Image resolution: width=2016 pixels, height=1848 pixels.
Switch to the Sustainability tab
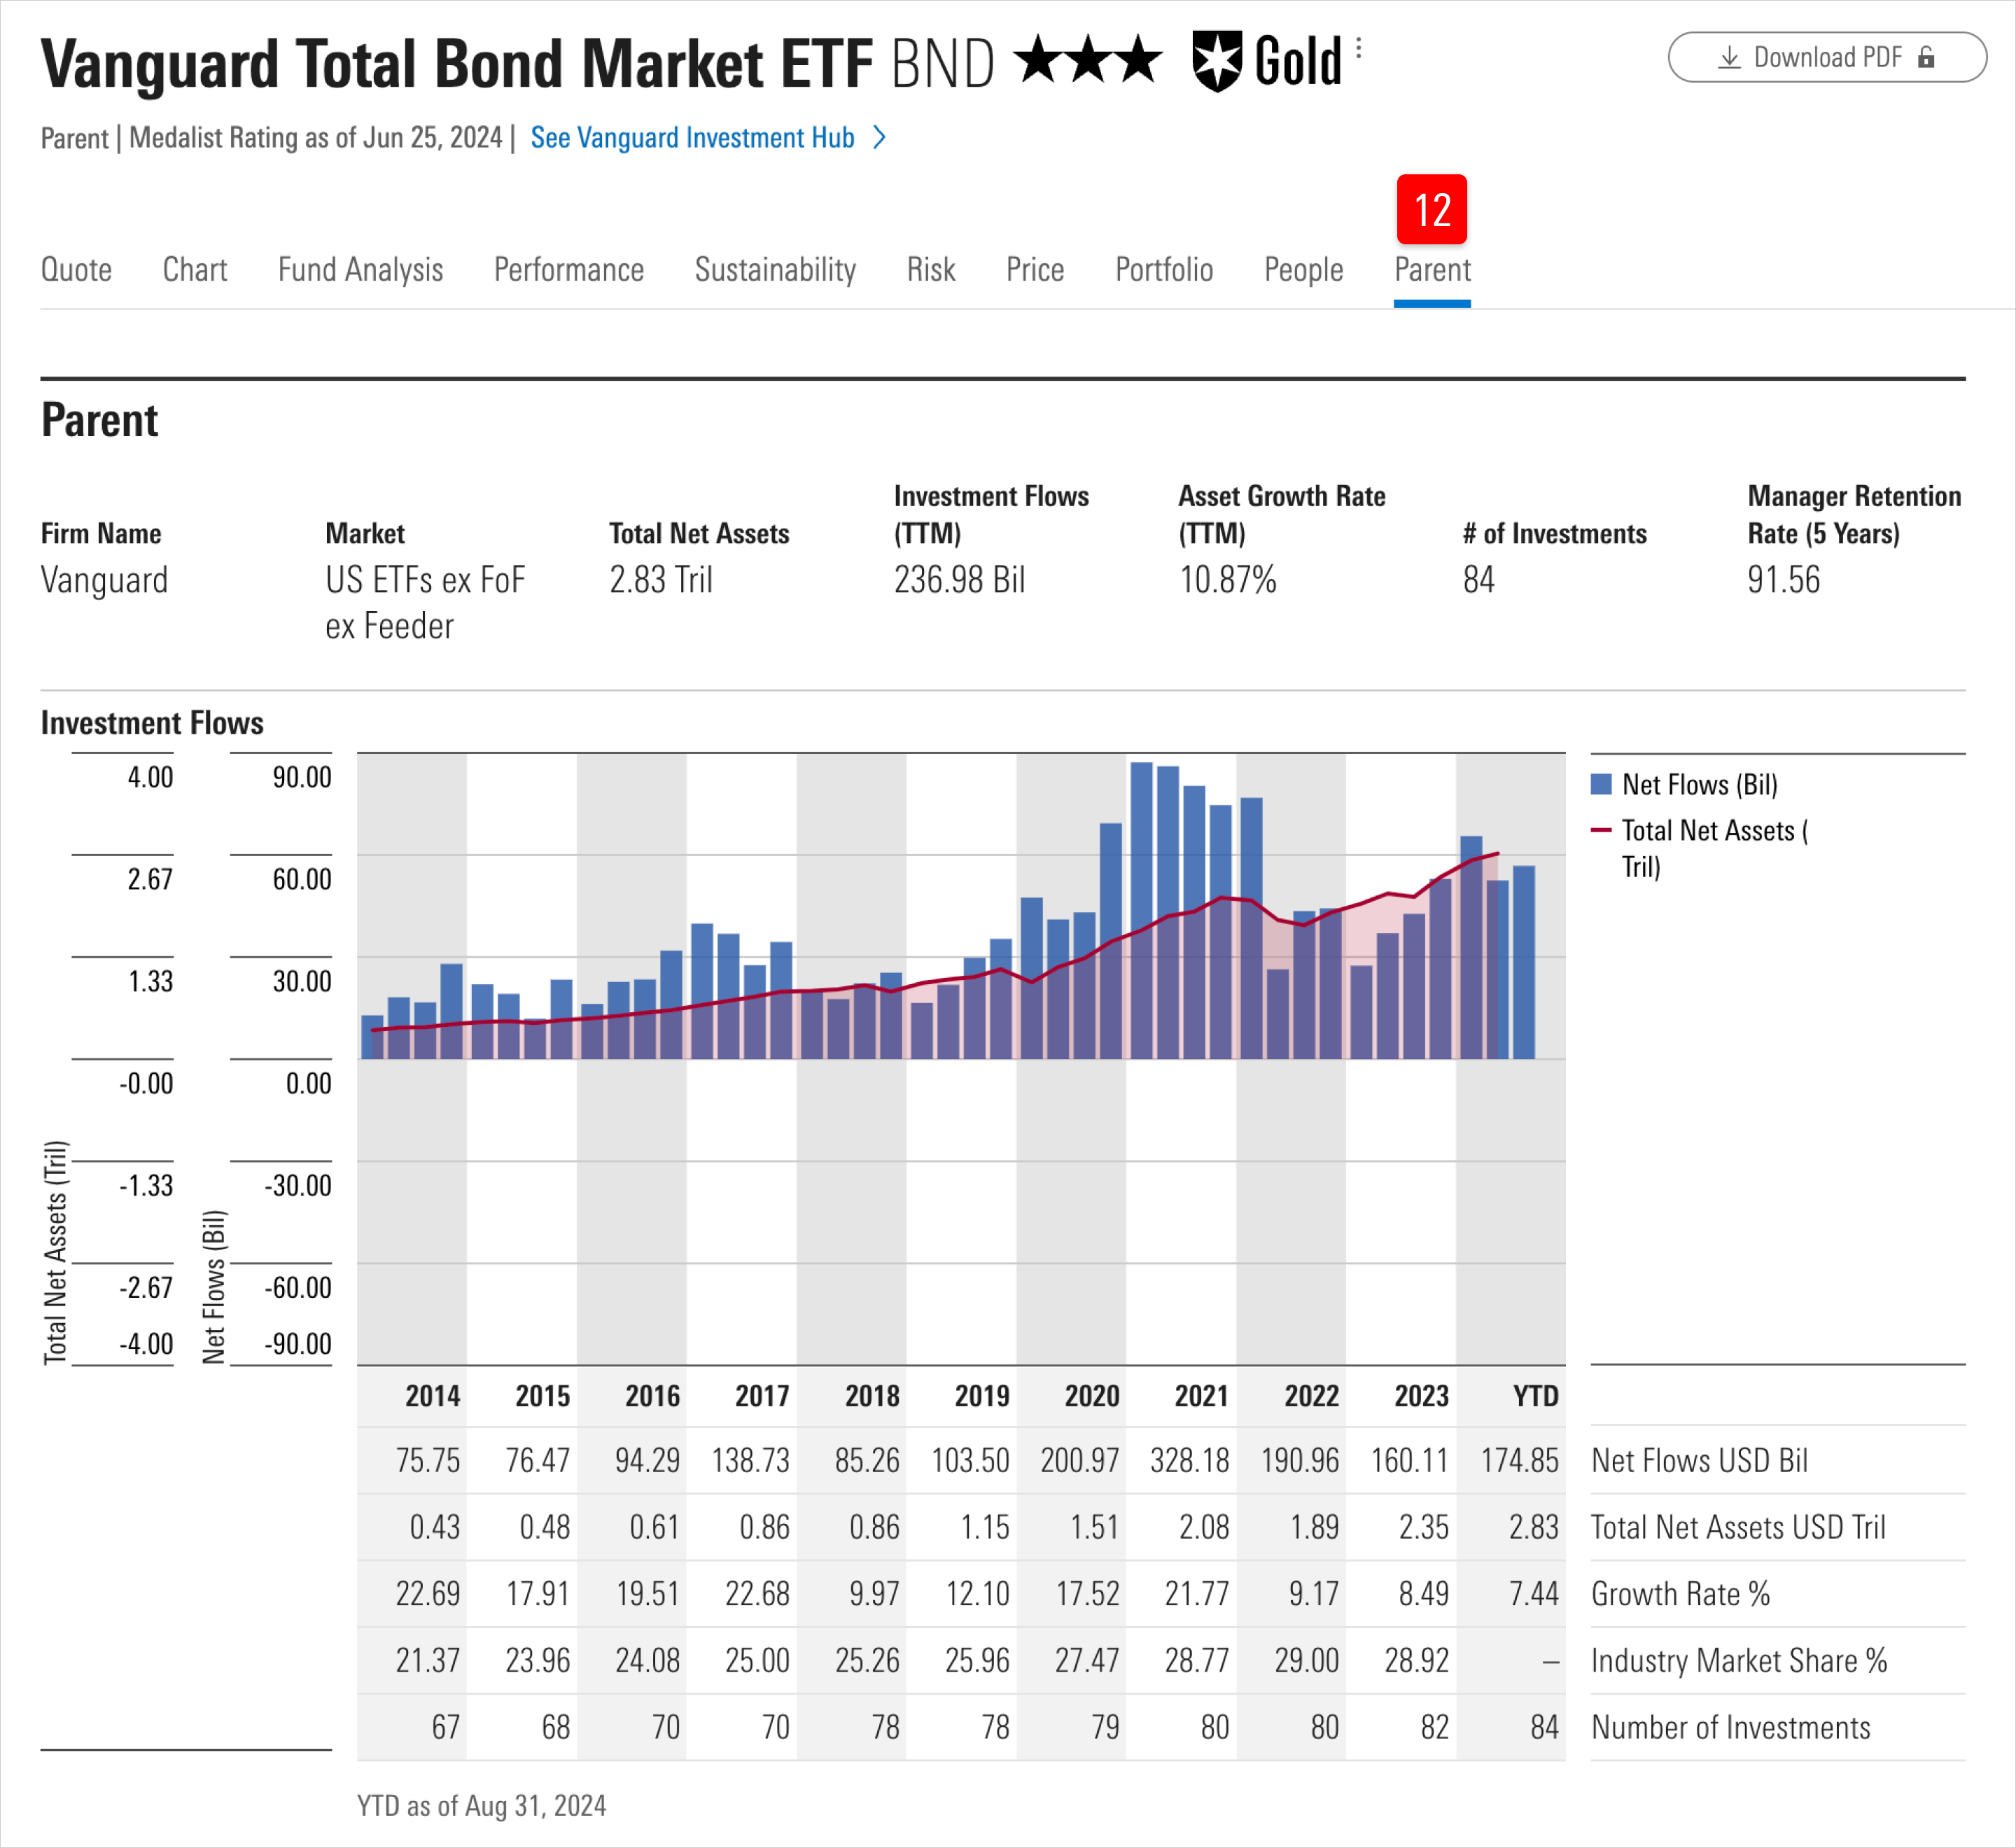(775, 269)
